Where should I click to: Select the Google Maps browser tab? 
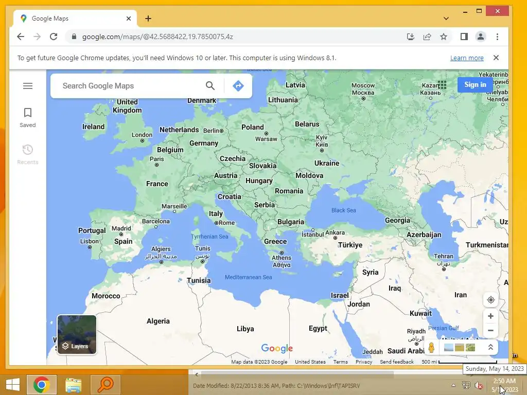pyautogui.click(x=75, y=19)
